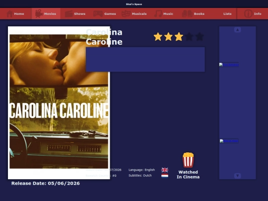Click the second gold rating star
Screen dimensions: 268x201
click(168, 37)
